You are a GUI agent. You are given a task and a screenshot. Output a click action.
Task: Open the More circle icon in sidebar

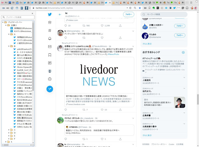click(x=50, y=79)
